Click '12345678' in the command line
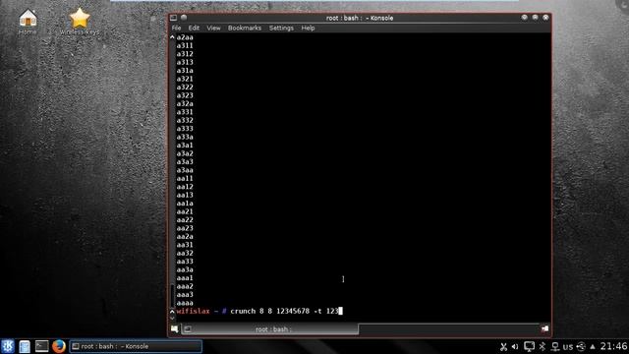This screenshot has height=354, width=629. pyautogui.click(x=293, y=311)
